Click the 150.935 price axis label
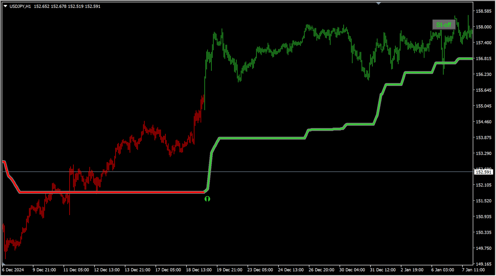The height and width of the screenshot is (276, 496). tap(483, 217)
